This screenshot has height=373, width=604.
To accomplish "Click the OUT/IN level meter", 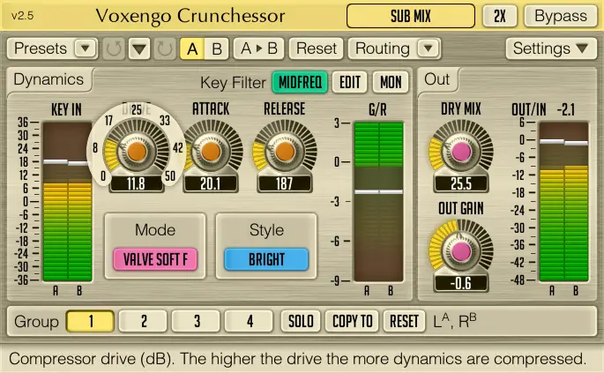I will click(563, 202).
